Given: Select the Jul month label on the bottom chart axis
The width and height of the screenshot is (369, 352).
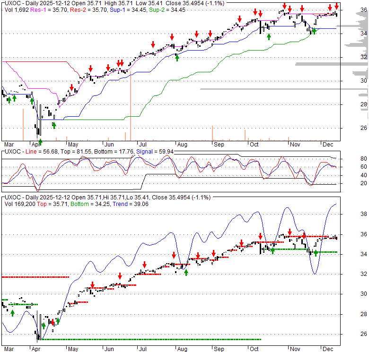Looking at the screenshot, I should point(142,349).
